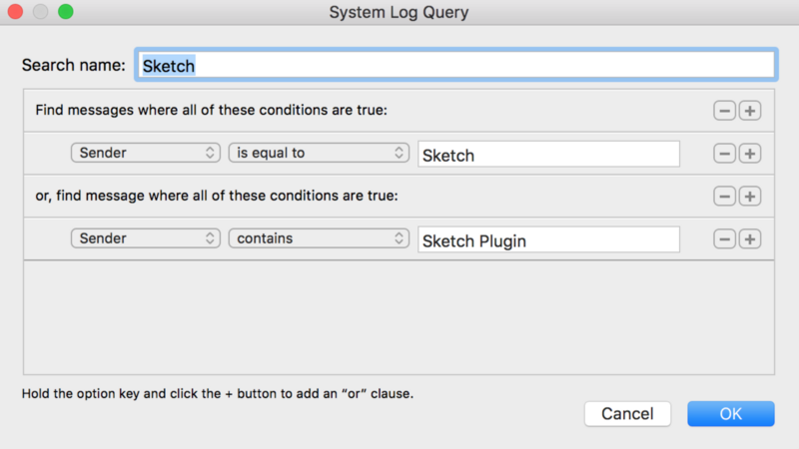Image resolution: width=799 pixels, height=449 pixels.
Task: Close the System Log Query window
Action: point(15,12)
